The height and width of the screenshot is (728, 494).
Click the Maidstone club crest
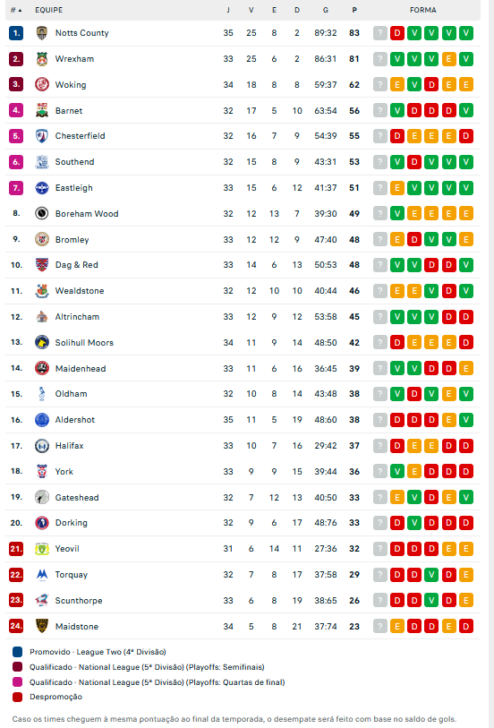pos(42,626)
